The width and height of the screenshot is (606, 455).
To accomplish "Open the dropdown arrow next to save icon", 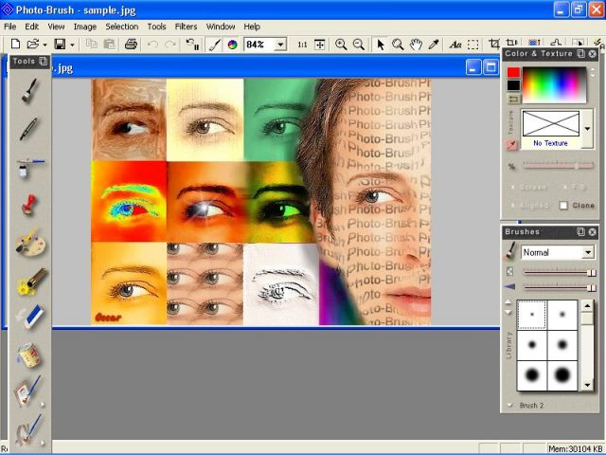I will (72, 45).
